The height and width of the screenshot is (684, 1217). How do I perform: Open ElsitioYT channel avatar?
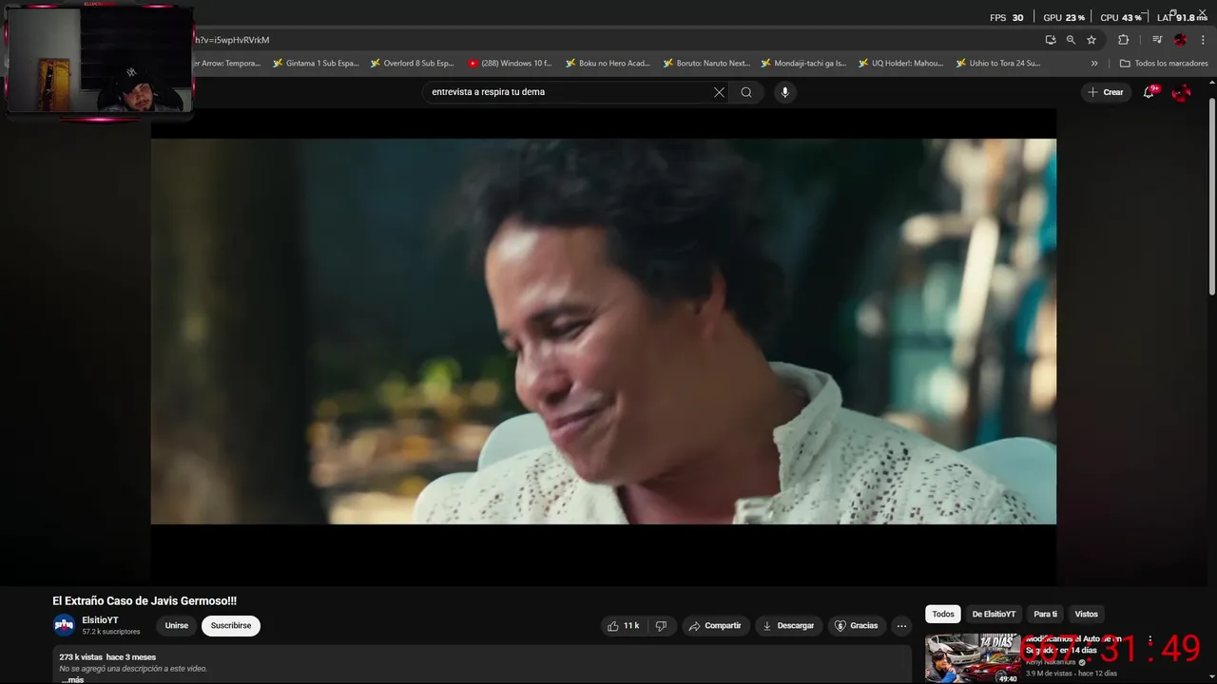click(64, 625)
